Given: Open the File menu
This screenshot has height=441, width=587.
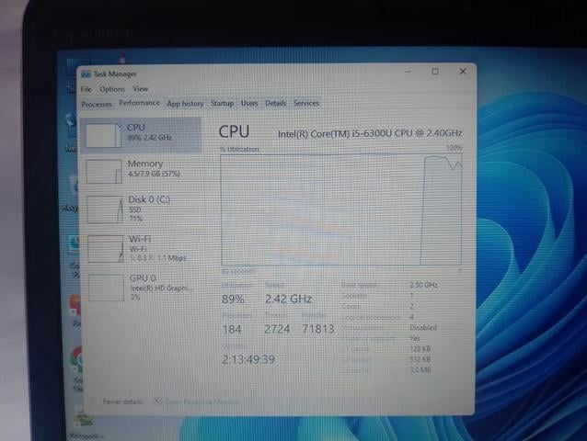Looking at the screenshot, I should point(86,89).
